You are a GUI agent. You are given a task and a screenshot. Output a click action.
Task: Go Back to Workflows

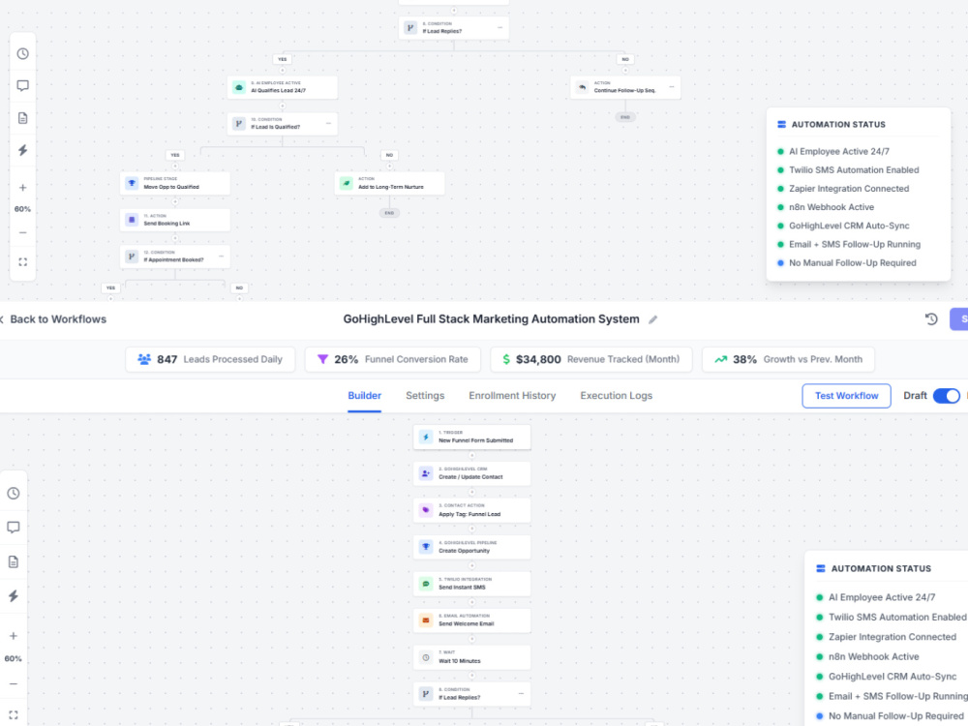coord(53,319)
